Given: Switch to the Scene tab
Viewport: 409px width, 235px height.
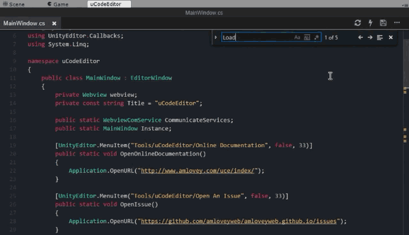Looking at the screenshot, I should (13, 4).
